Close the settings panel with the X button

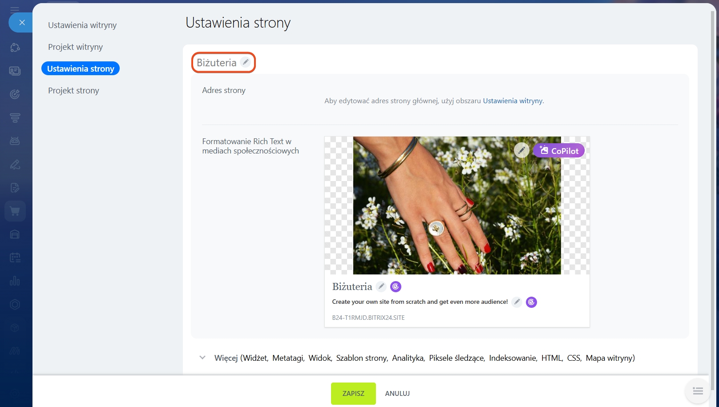[x=22, y=22]
